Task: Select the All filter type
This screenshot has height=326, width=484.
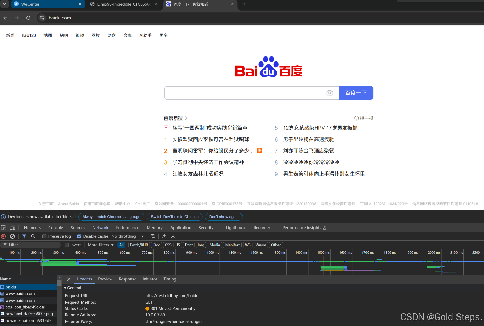Action: pos(121,245)
